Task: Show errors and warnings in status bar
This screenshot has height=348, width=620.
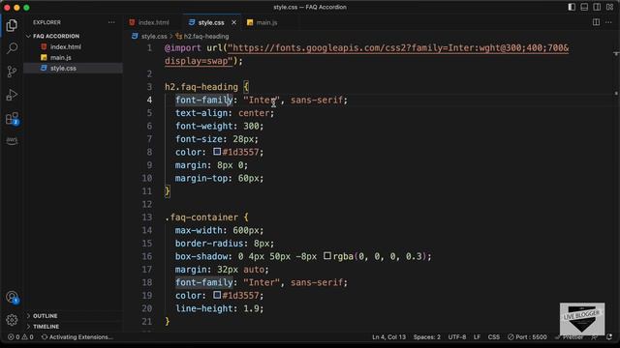Action: [x=20, y=337]
